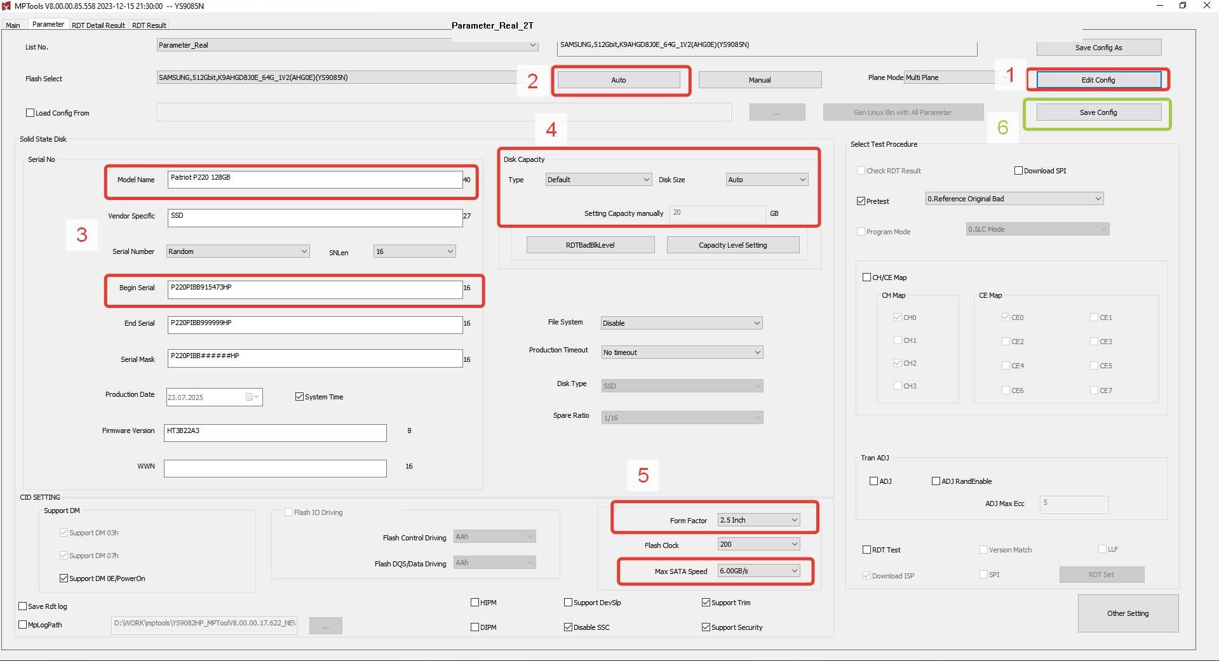This screenshot has width=1219, height=661.
Task: Click the browse button next to MpLogPath
Action: pyautogui.click(x=325, y=626)
